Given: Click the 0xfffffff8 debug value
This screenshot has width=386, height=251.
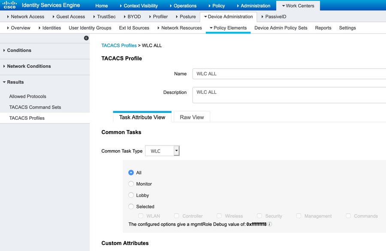Looking at the screenshot, I should [256, 224].
